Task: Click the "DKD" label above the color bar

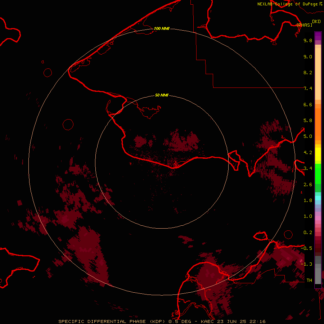Action: pyautogui.click(x=316, y=22)
